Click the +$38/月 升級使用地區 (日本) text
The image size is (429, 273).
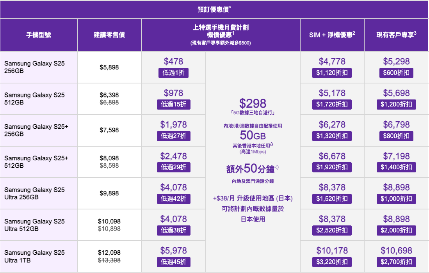point(253,199)
